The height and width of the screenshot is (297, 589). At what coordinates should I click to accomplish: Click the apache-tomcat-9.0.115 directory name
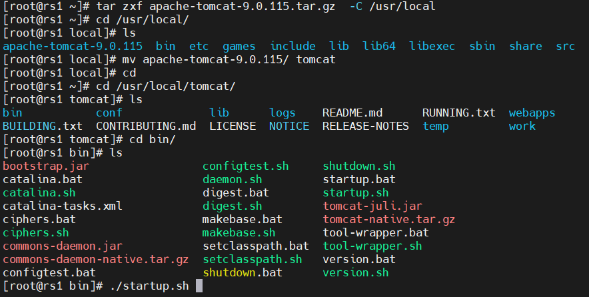point(73,46)
